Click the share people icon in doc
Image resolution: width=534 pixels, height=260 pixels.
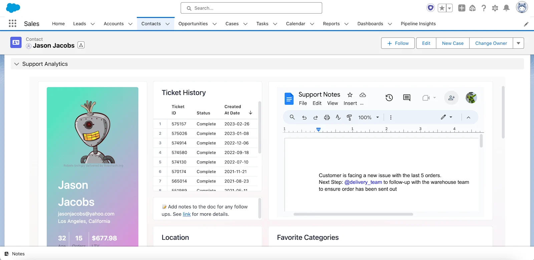click(x=451, y=98)
